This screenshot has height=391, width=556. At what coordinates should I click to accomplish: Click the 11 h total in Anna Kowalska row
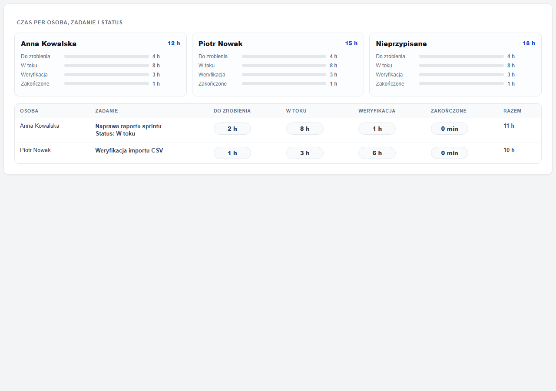[x=509, y=126]
